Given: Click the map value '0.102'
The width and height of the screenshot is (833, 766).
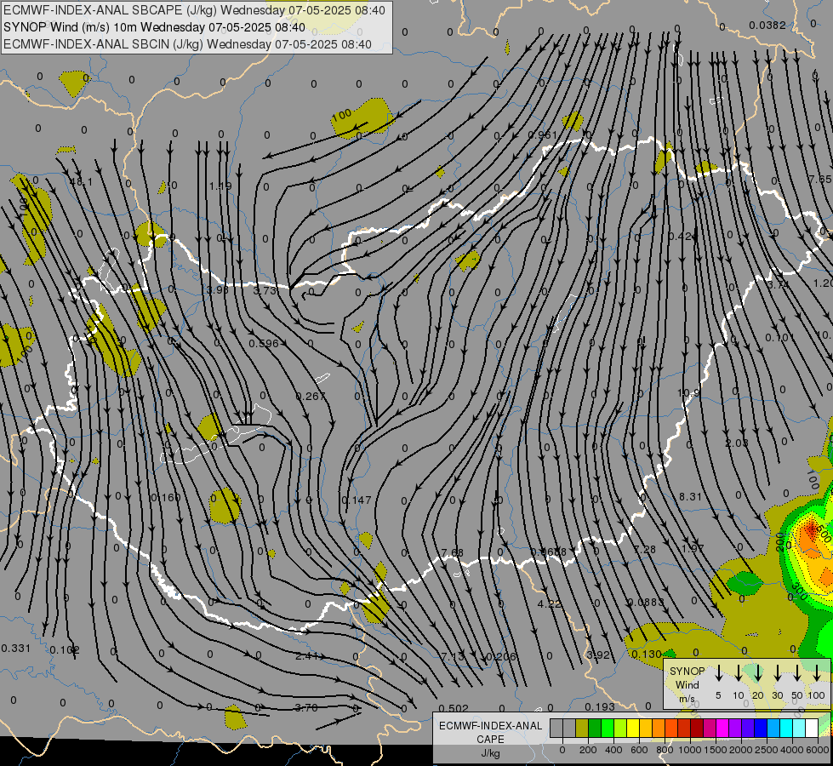Looking at the screenshot, I should [65, 649].
